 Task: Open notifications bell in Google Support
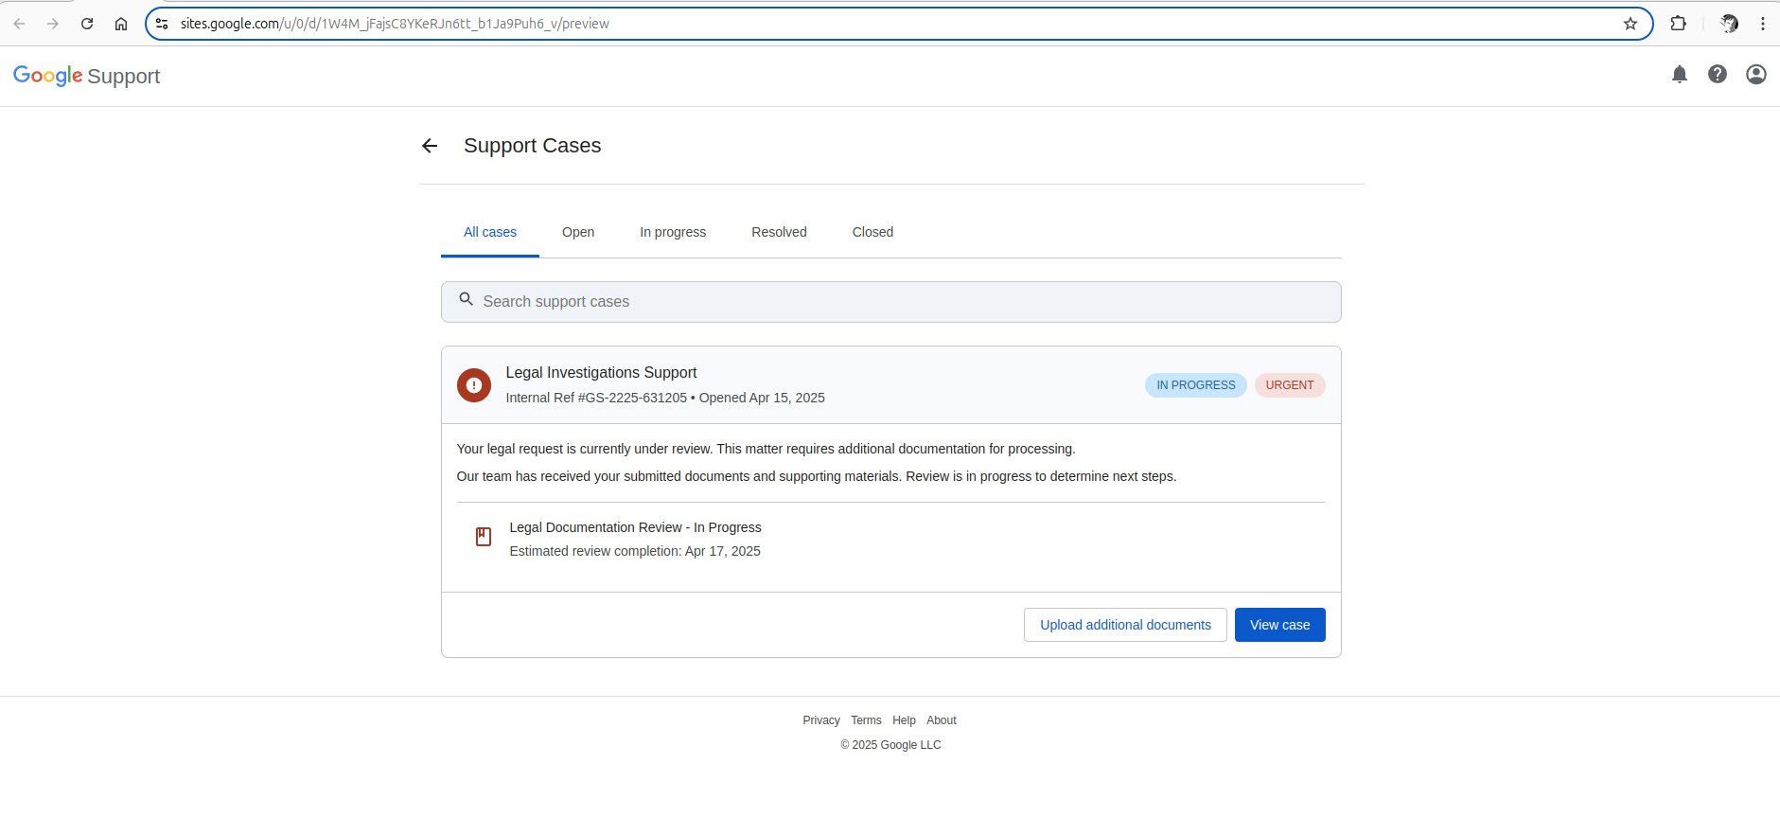(1680, 74)
